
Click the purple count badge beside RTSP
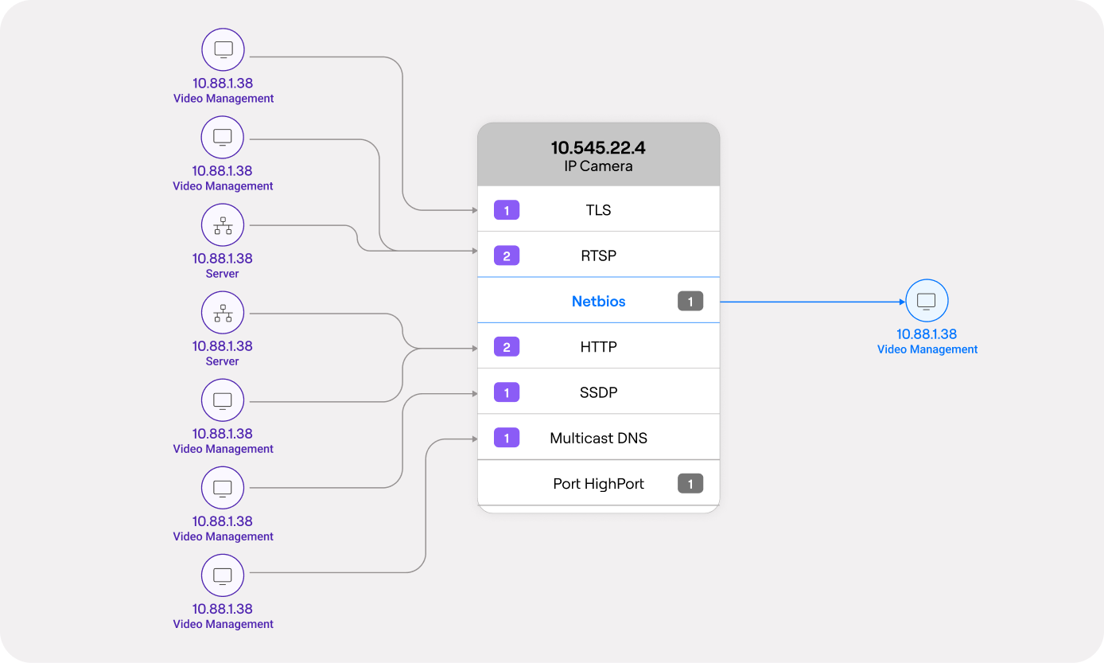507,255
